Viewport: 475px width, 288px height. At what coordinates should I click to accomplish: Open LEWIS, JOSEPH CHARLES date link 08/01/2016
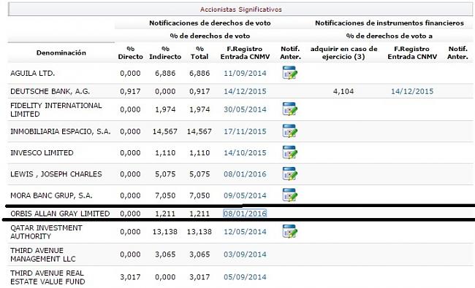tap(245, 174)
